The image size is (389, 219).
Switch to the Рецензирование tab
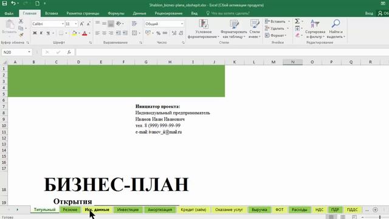[168, 13]
